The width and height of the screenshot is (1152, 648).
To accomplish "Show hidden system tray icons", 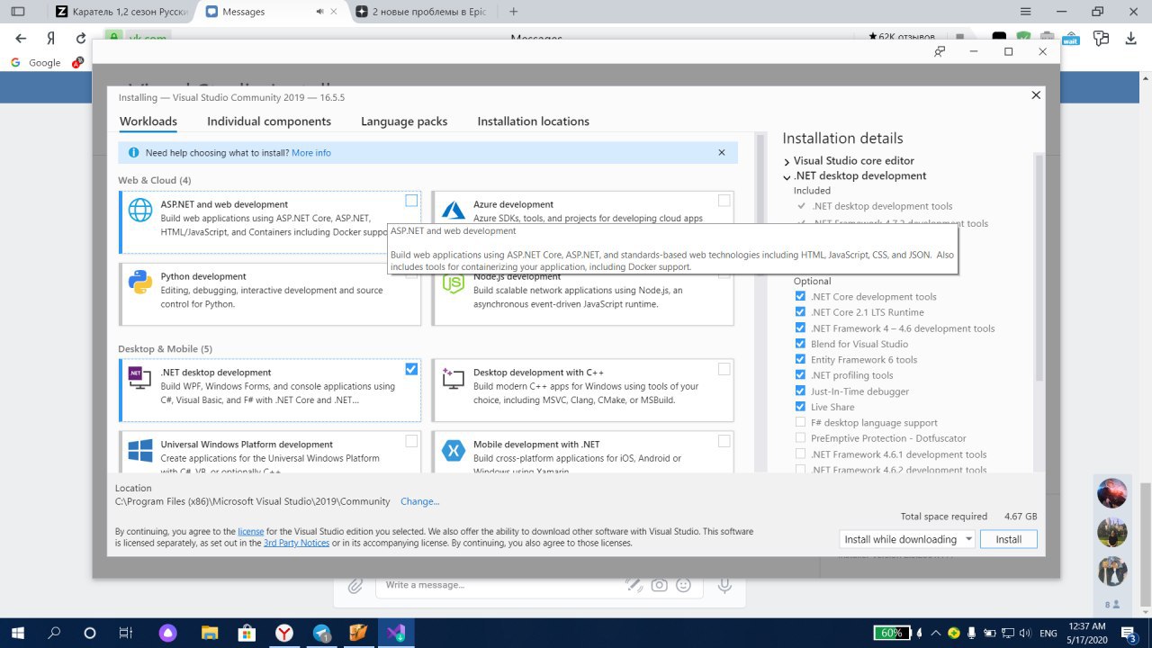I will [x=937, y=633].
